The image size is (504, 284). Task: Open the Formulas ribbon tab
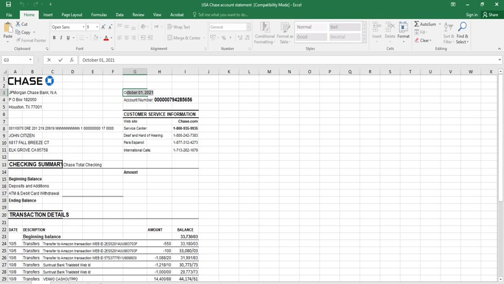click(x=98, y=14)
